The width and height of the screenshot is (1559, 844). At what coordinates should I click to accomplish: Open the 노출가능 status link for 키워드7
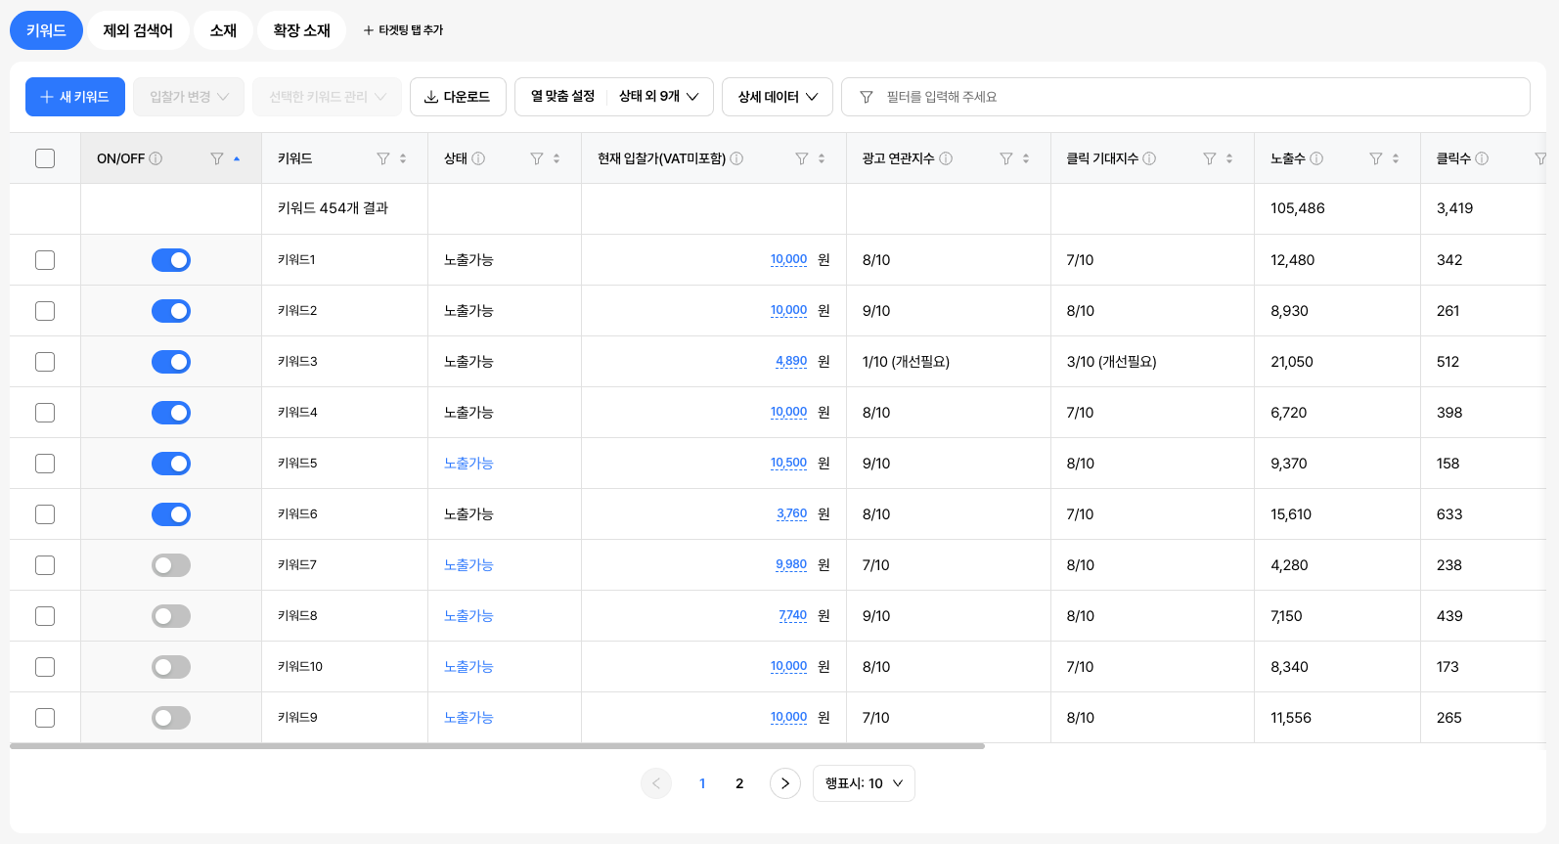[x=468, y=565]
